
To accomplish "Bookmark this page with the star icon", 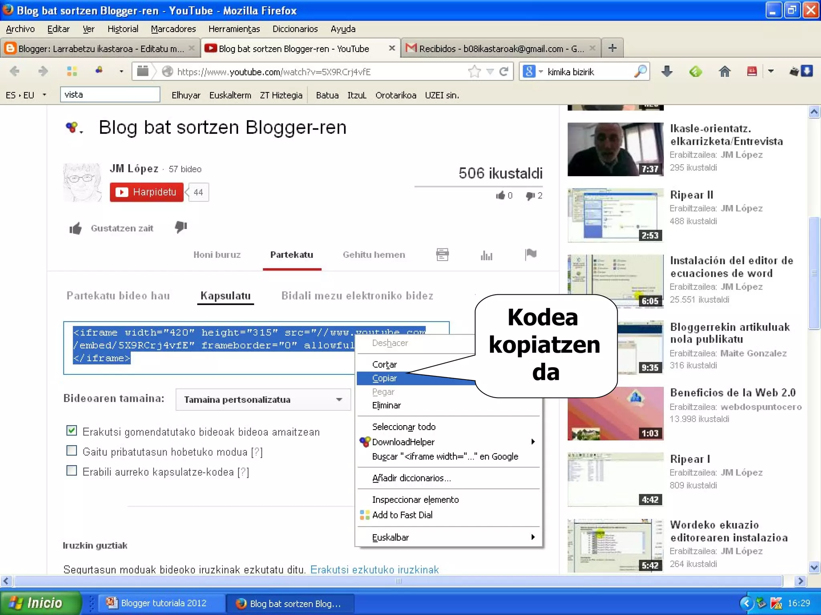I will [474, 72].
